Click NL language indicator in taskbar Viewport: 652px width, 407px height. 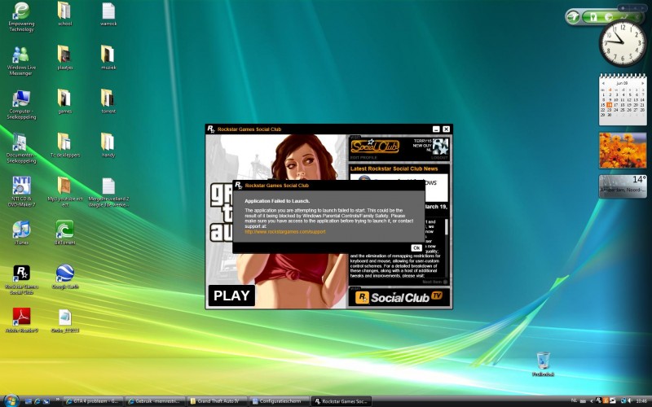coord(575,400)
